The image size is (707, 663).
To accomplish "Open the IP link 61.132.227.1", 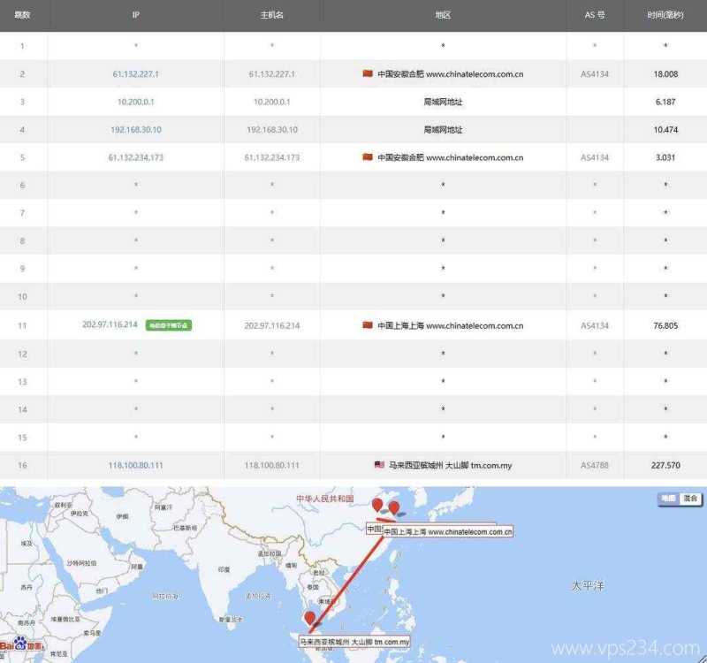I will (x=133, y=74).
